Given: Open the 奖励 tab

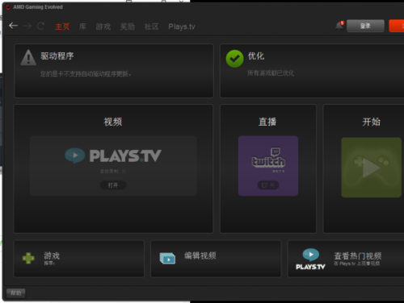Looking at the screenshot, I should click(128, 27).
